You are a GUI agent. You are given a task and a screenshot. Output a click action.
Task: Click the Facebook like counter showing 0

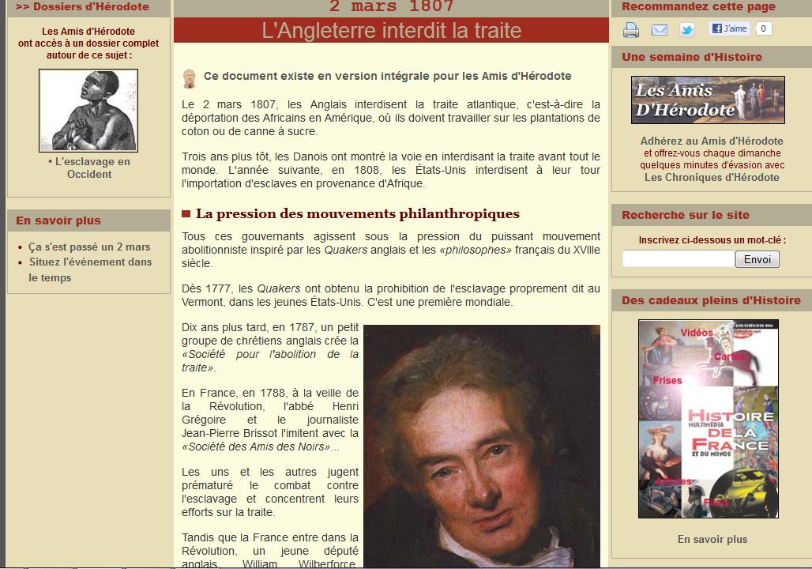click(763, 28)
